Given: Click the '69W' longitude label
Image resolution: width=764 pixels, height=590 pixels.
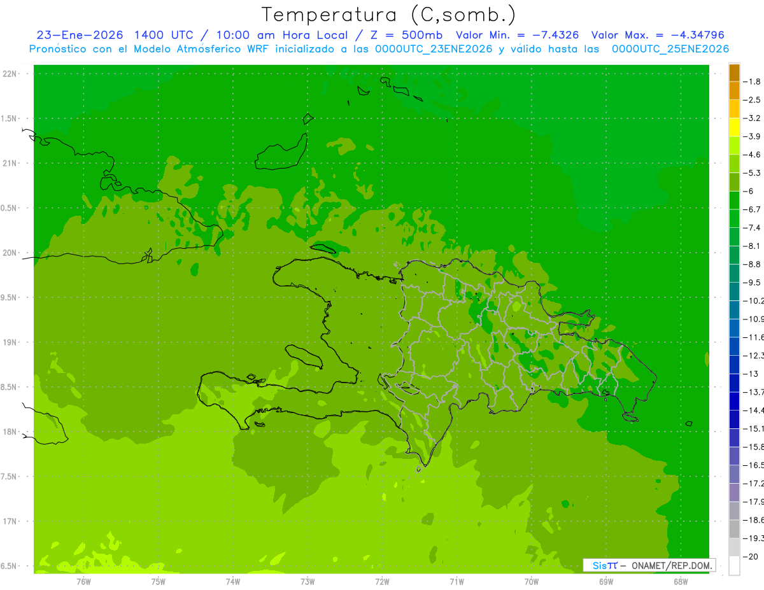Looking at the screenshot, I should click(x=606, y=582).
